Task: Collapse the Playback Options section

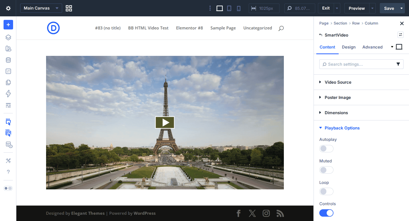Action: [342, 128]
